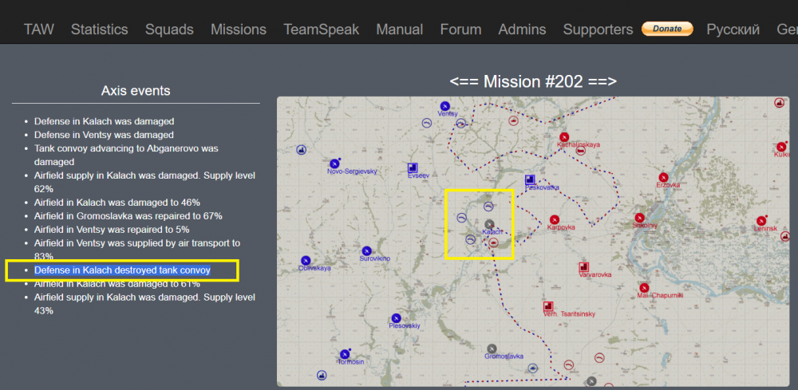
Task: Open the Admins page
Action: [x=522, y=30]
